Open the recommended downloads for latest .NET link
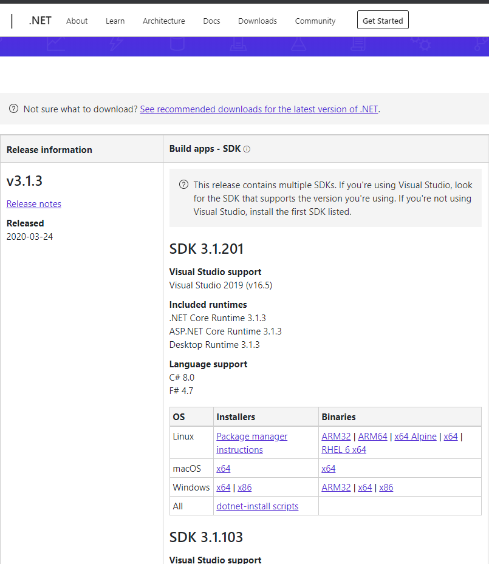 259,109
